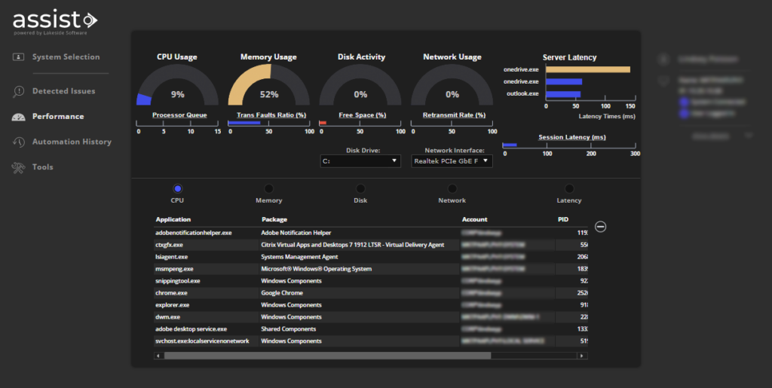Click the Server Latency chart title

point(569,57)
